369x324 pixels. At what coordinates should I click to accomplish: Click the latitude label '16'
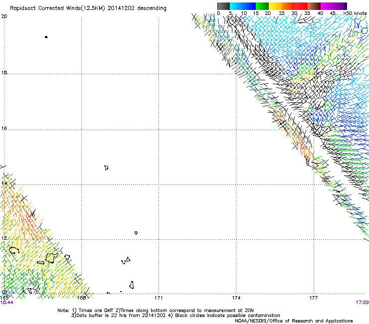(x=4, y=128)
